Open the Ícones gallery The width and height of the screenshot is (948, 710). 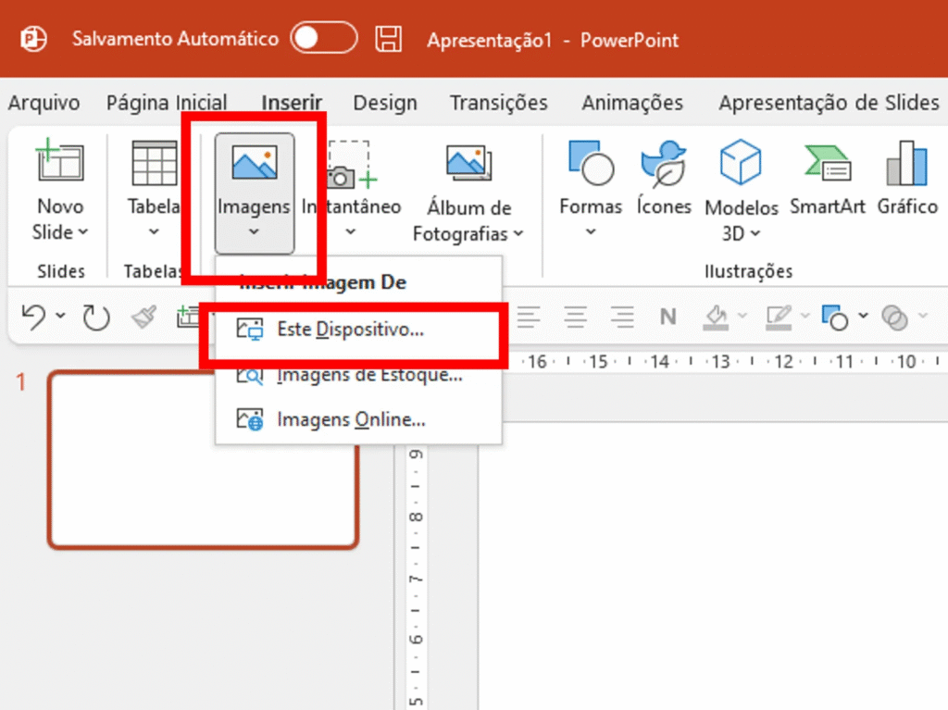pos(663,164)
